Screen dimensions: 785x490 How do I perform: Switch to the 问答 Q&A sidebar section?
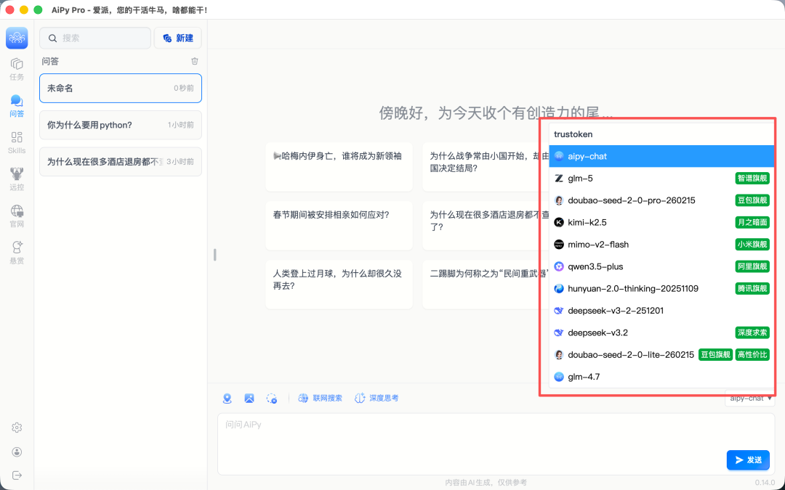coord(17,105)
